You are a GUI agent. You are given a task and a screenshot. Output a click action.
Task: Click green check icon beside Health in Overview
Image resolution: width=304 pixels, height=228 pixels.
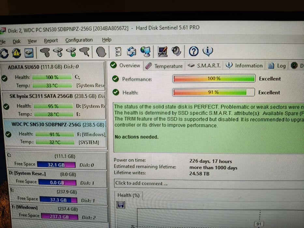[116, 92]
